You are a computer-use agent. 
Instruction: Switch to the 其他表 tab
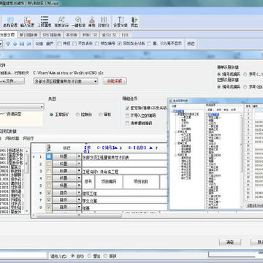(x=72, y=35)
